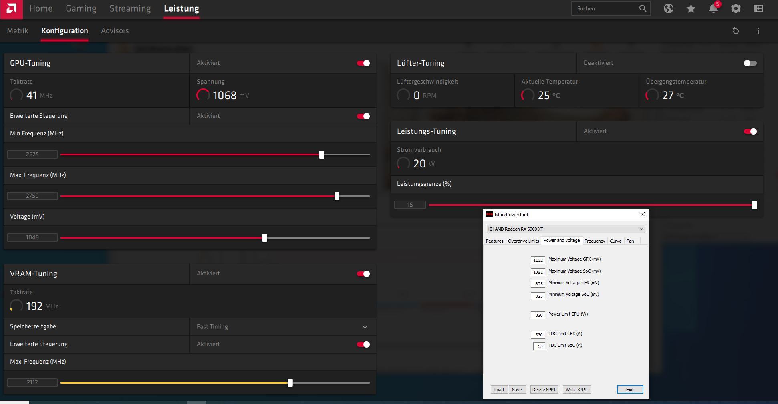
Task: Click Min Frequenz value field 2625
Action: click(32, 154)
